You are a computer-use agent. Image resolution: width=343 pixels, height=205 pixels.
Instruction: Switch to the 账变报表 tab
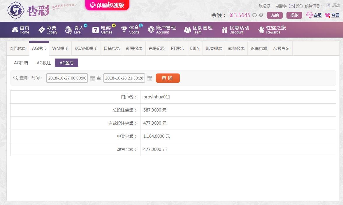(214, 48)
